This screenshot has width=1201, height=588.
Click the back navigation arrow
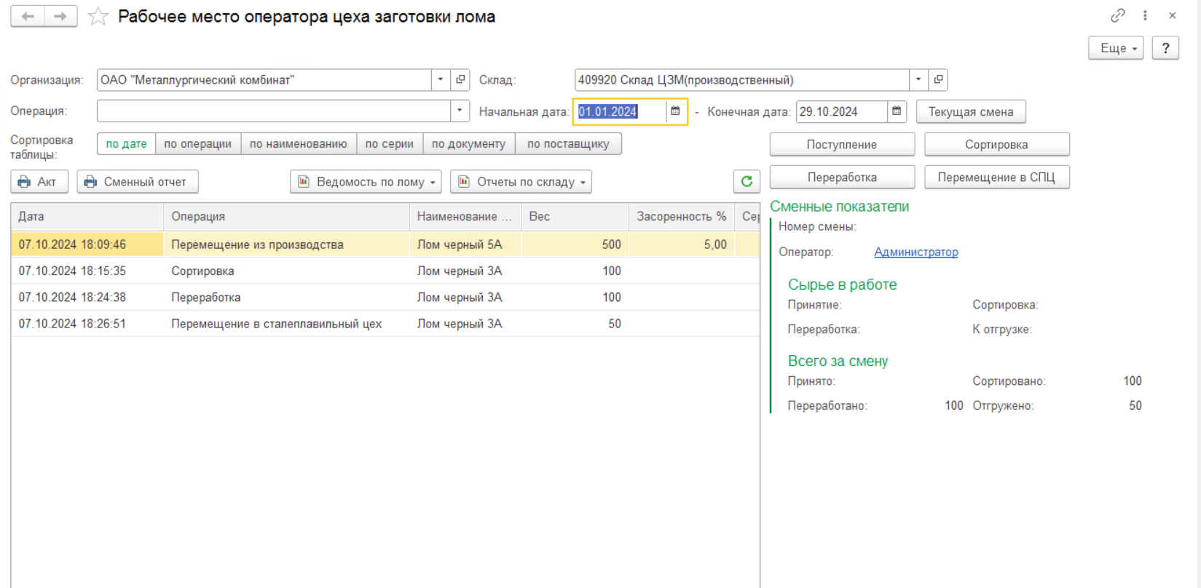click(x=28, y=16)
